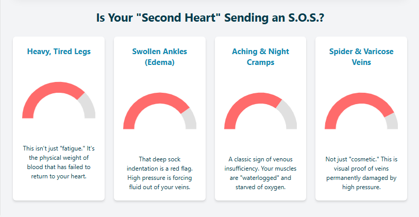Click the text 'blood that has failed to'
Image resolution: width=419 pixels, height=217 pixels.
tap(59, 167)
